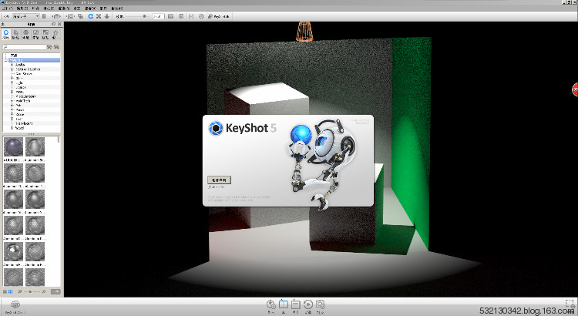Screen dimensions: 578x316
Task: Click the orange wireframe light object in viewport
Action: (304, 32)
